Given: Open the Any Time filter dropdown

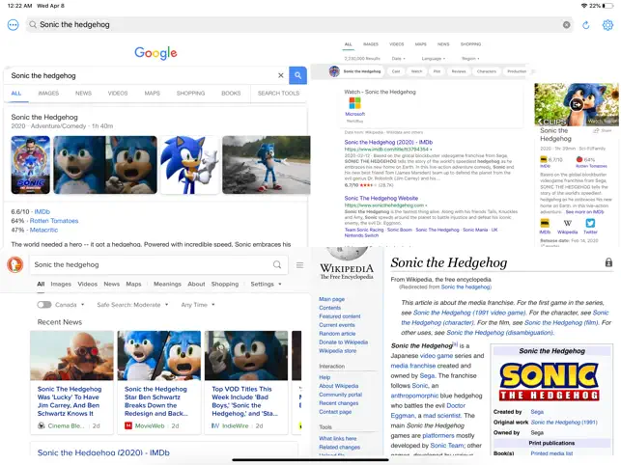Looking at the screenshot, I should coord(198,305).
